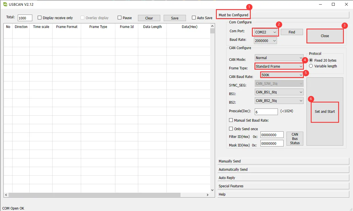Screen dimensions: 353x211
Task: Select Variable length protocol radio button
Action: coord(311,66)
